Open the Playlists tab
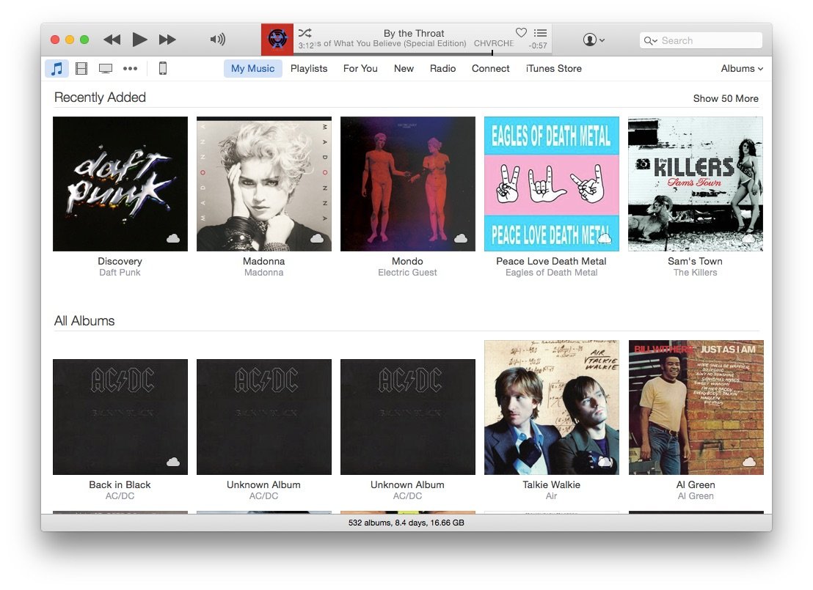The width and height of the screenshot is (813, 590). tap(309, 68)
